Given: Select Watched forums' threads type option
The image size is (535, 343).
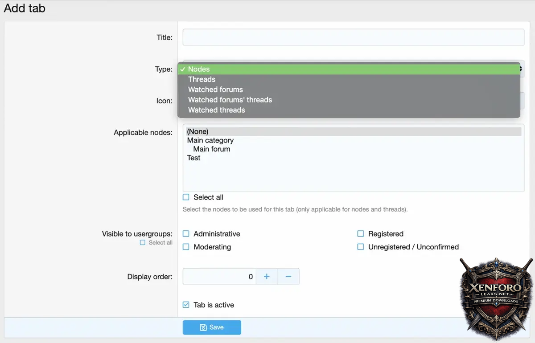Looking at the screenshot, I should (230, 100).
